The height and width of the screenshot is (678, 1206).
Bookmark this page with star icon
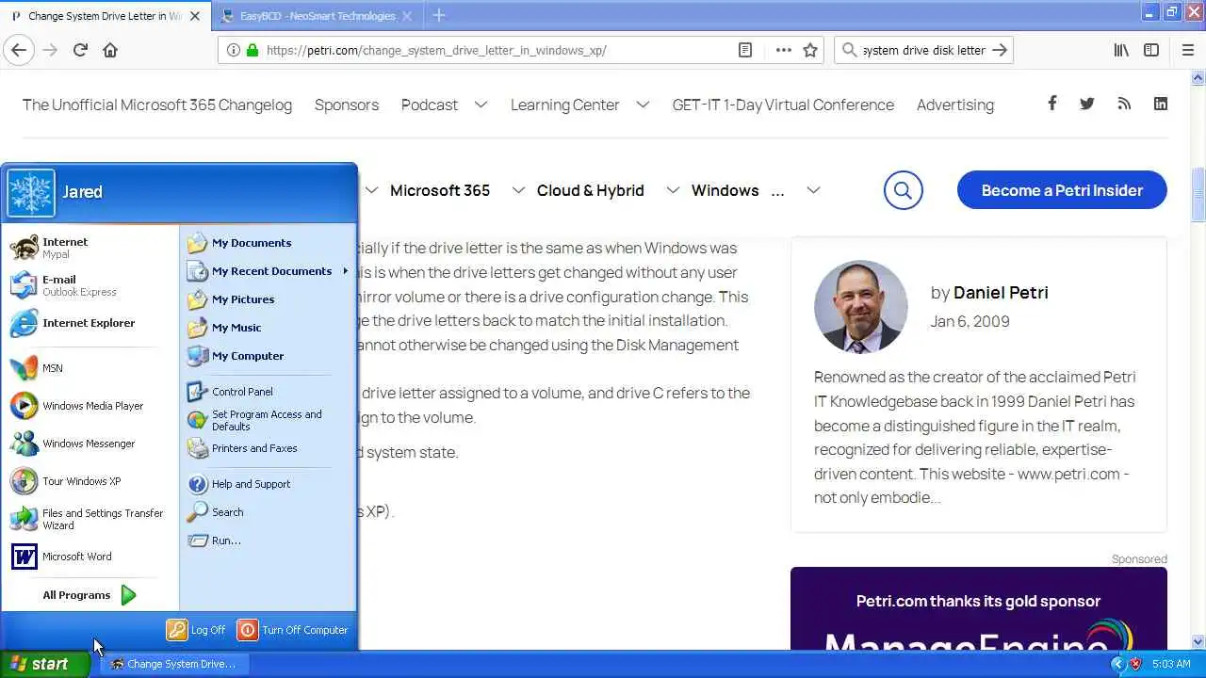(810, 50)
